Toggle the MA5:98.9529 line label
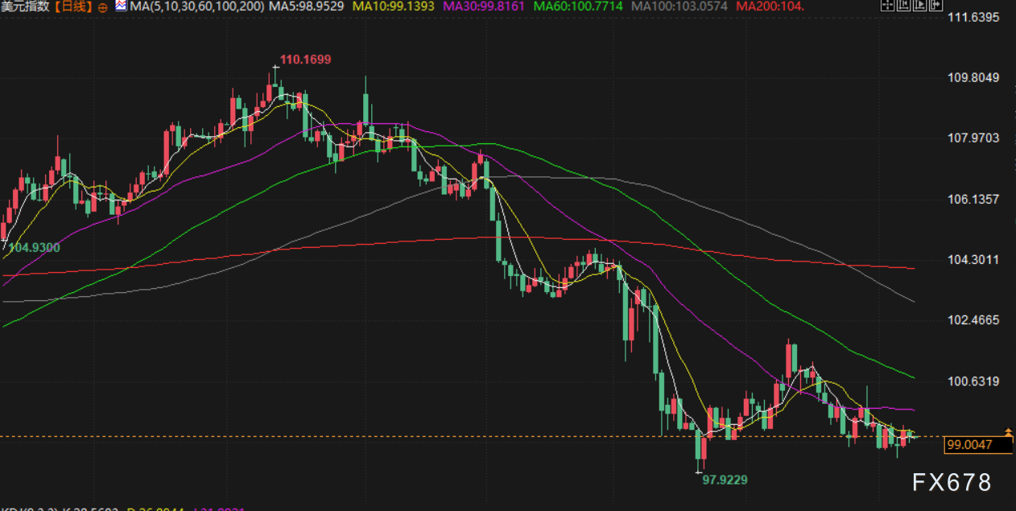 (x=306, y=6)
